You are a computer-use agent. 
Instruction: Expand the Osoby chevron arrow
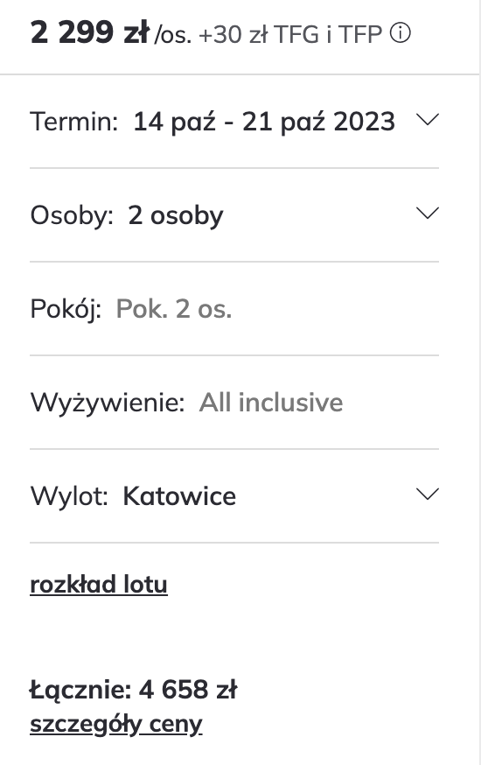click(x=428, y=214)
